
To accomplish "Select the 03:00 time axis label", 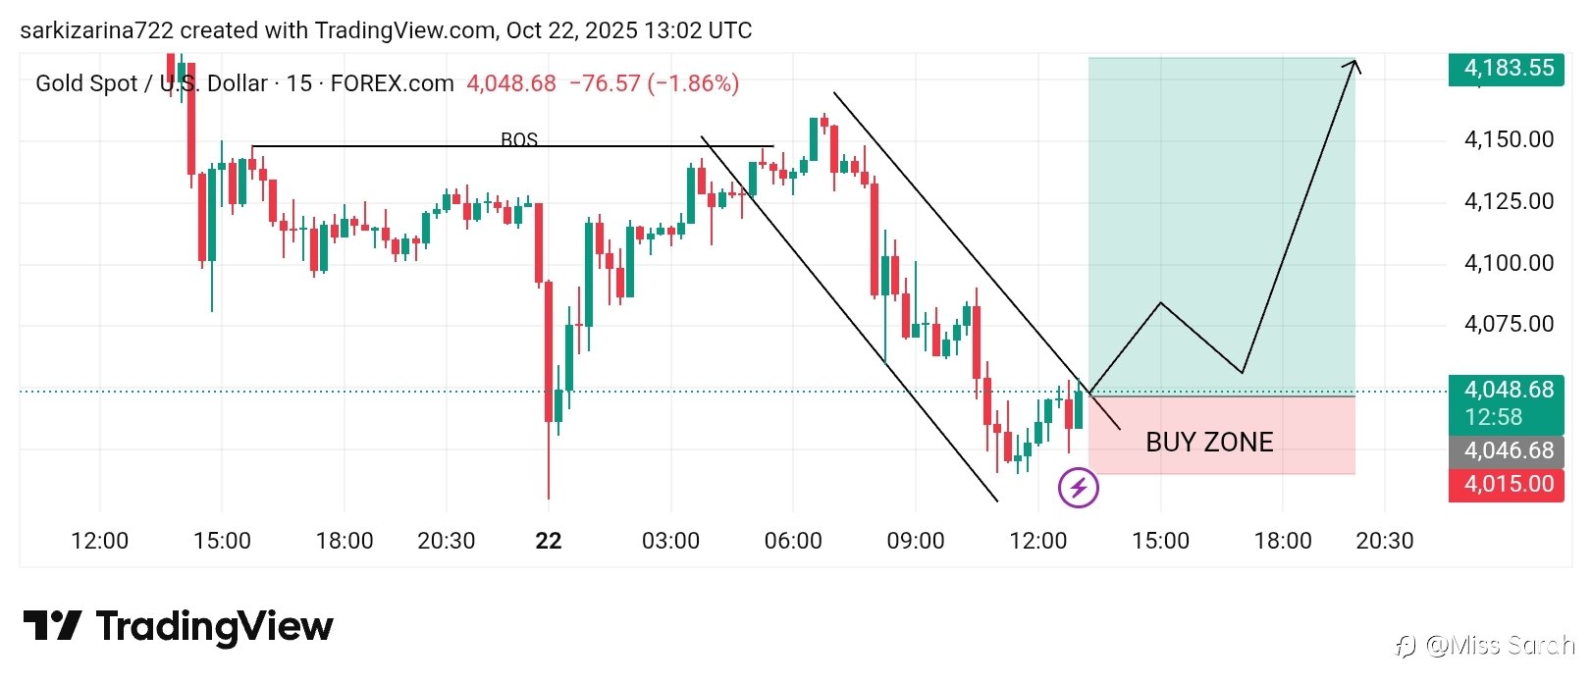I will (670, 541).
